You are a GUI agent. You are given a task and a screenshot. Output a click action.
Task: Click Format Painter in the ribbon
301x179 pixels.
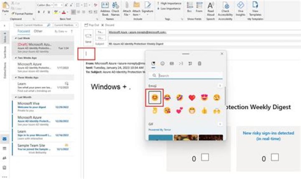point(22,14)
